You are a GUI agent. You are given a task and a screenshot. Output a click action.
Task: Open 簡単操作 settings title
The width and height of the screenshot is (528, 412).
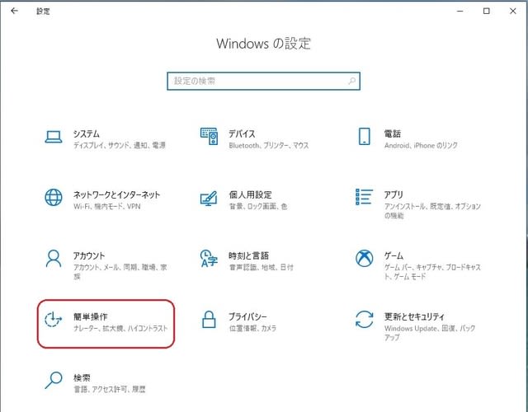coord(90,316)
